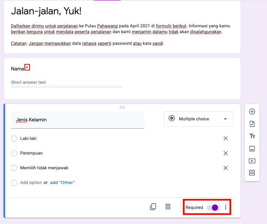Choose the Memilih tidak menjawab radio button
This screenshot has height=224, width=267.
tap(14, 168)
